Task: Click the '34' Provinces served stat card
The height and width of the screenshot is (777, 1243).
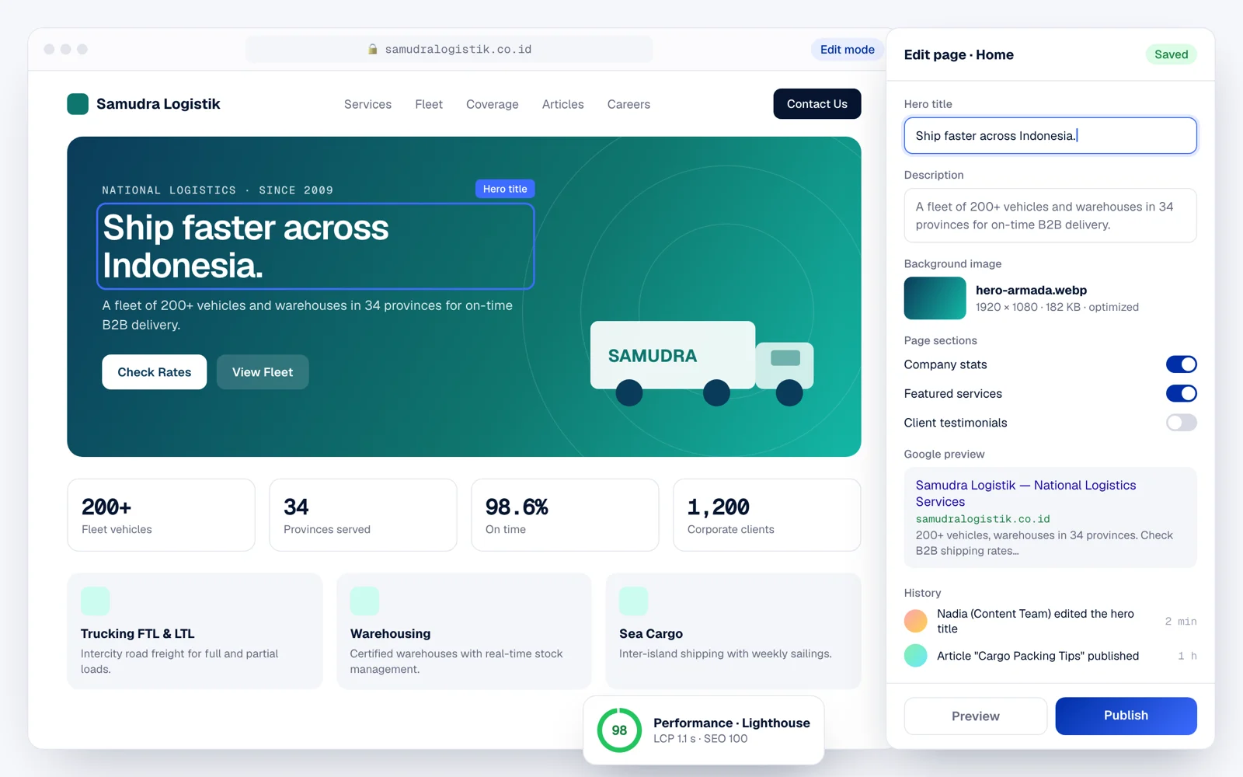Action: (363, 515)
